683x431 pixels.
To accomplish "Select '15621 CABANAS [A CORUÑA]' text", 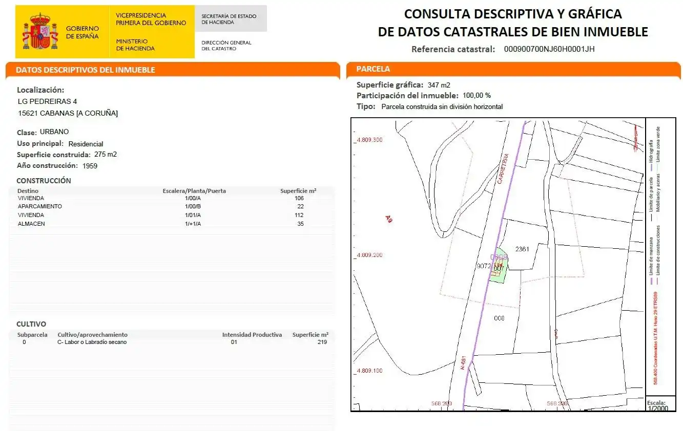I will (x=68, y=113).
